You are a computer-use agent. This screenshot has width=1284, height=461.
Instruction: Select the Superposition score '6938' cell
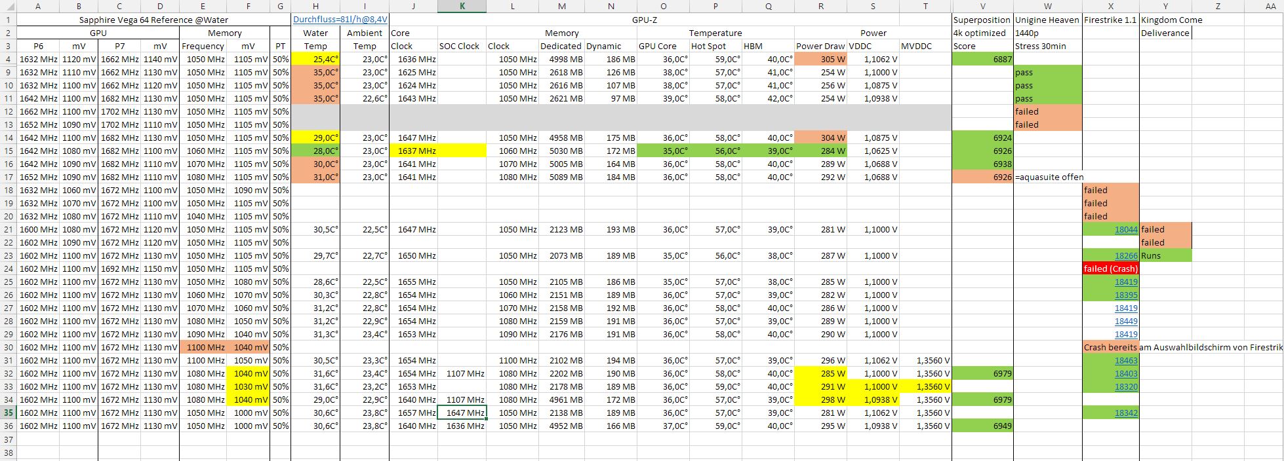(x=982, y=164)
